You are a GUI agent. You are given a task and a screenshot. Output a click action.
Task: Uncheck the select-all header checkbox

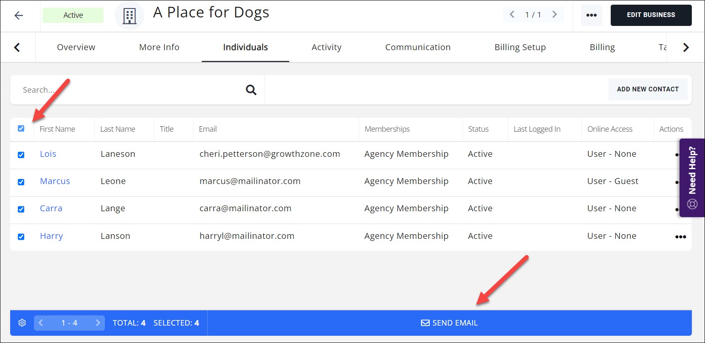point(21,128)
